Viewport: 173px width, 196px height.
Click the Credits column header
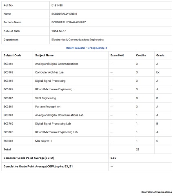pos(141,56)
